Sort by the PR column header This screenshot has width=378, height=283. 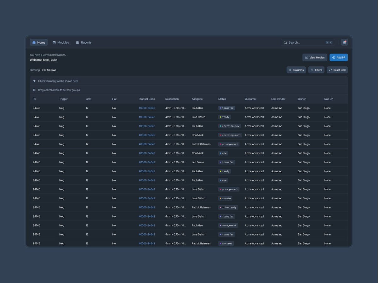(x=34, y=99)
